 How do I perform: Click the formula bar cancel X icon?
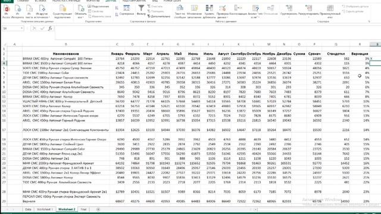coord(35,29)
